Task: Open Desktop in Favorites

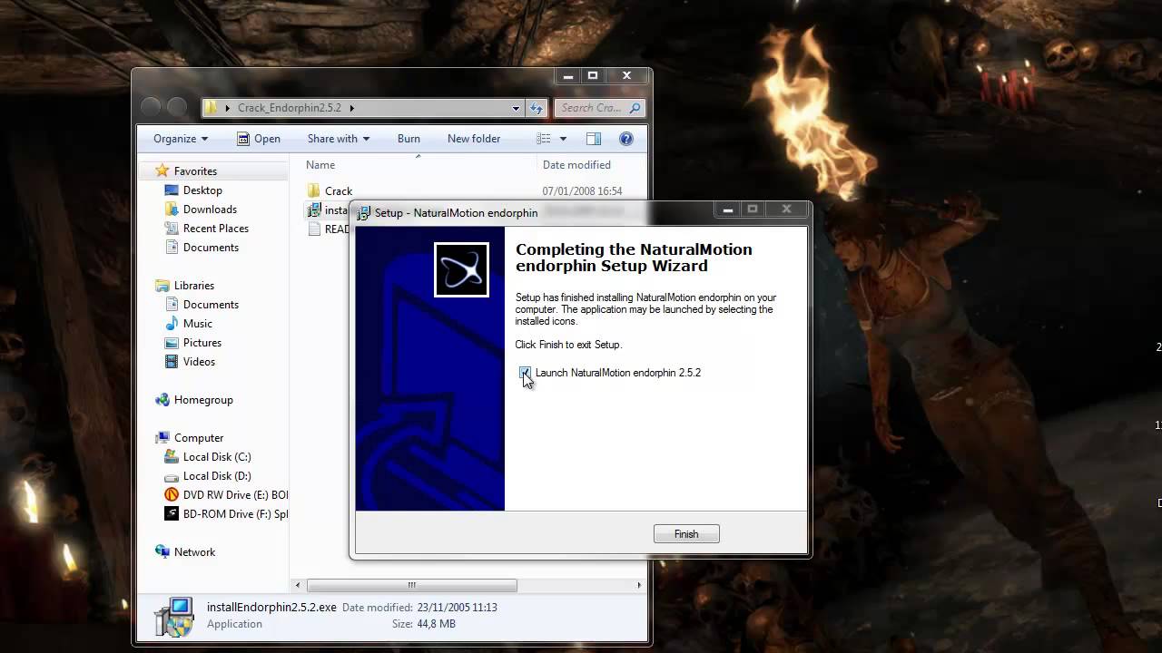Action: 202,190
